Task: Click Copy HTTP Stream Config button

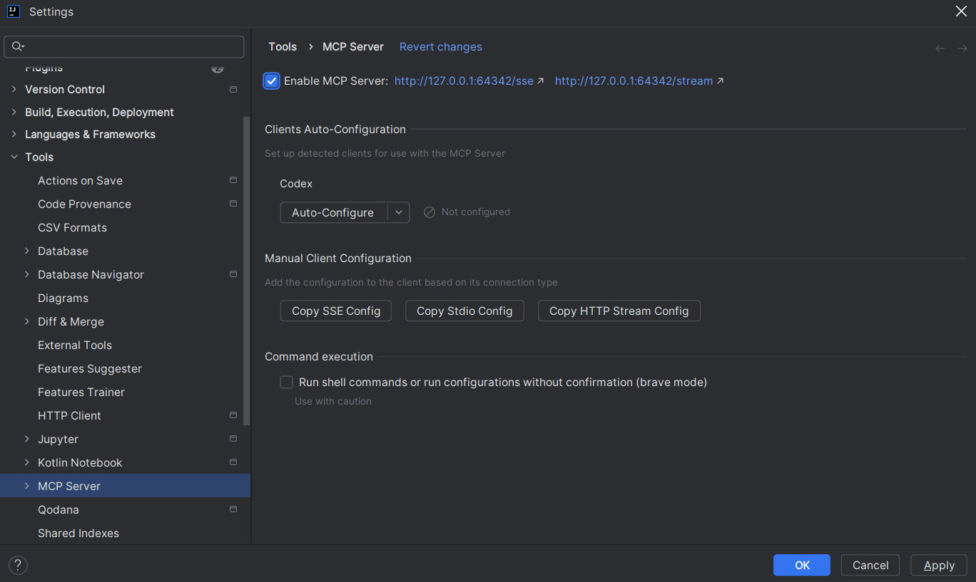Action: pyautogui.click(x=619, y=311)
